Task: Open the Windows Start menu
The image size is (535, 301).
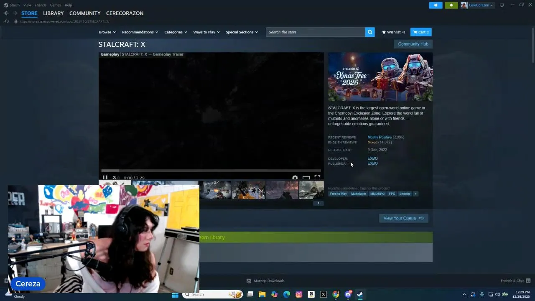Action: pos(175,294)
